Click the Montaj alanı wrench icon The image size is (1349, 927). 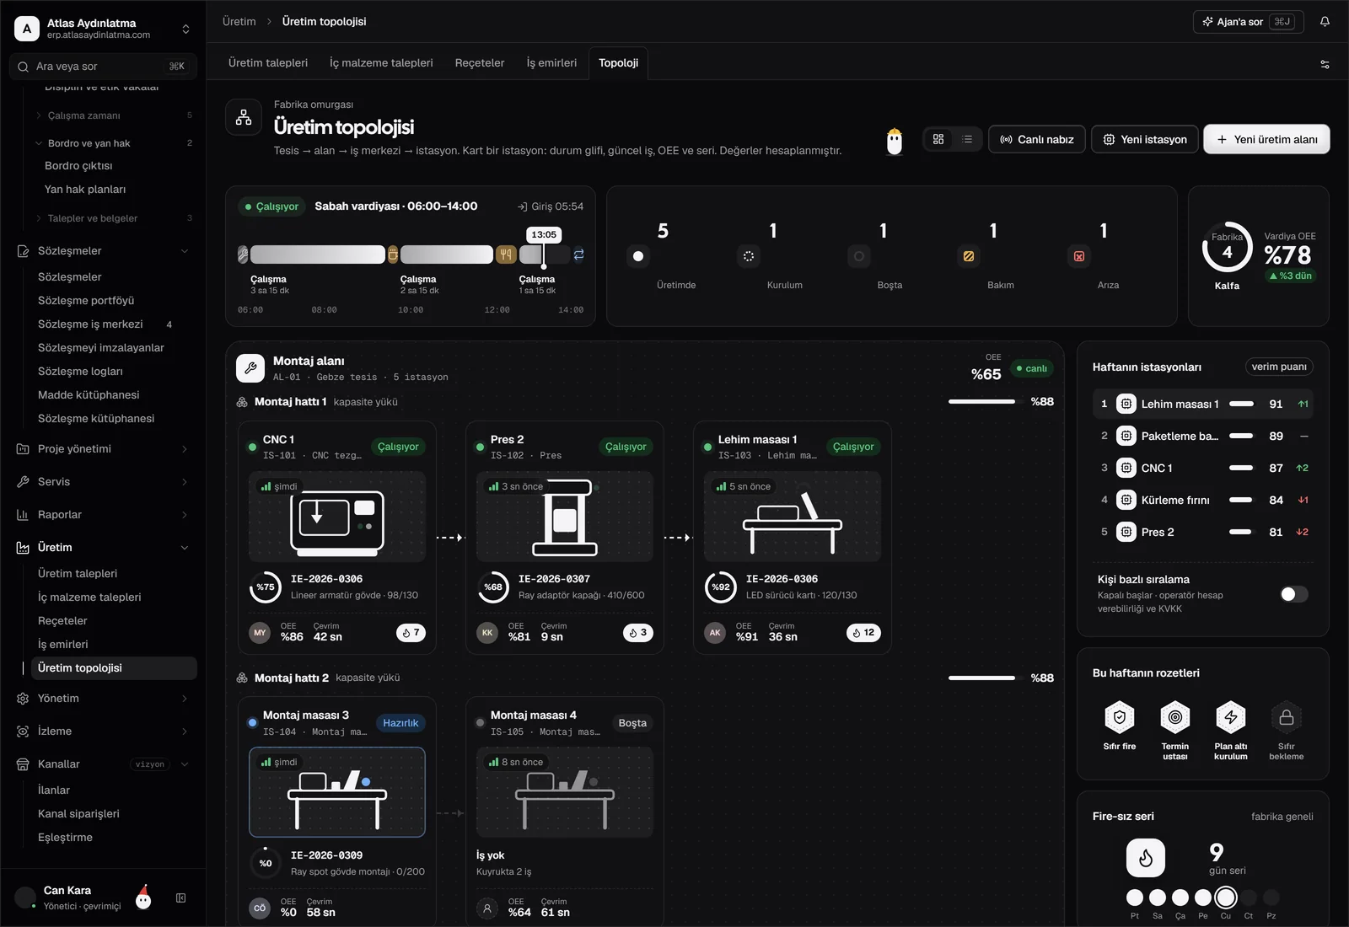250,368
